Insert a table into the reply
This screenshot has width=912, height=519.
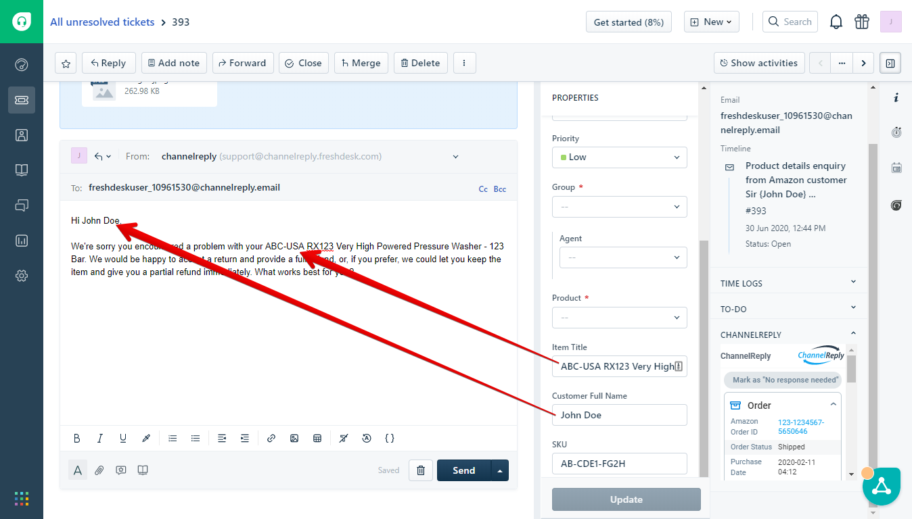(x=317, y=439)
